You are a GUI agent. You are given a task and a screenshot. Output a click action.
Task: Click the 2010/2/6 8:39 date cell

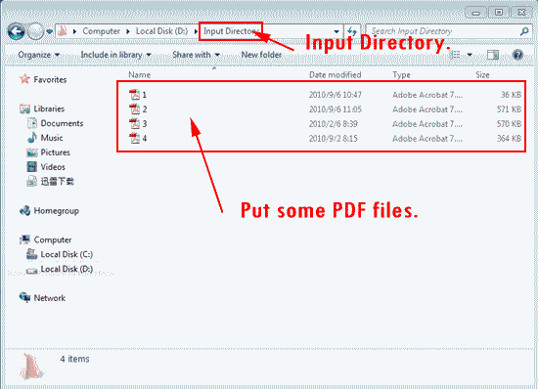click(334, 124)
